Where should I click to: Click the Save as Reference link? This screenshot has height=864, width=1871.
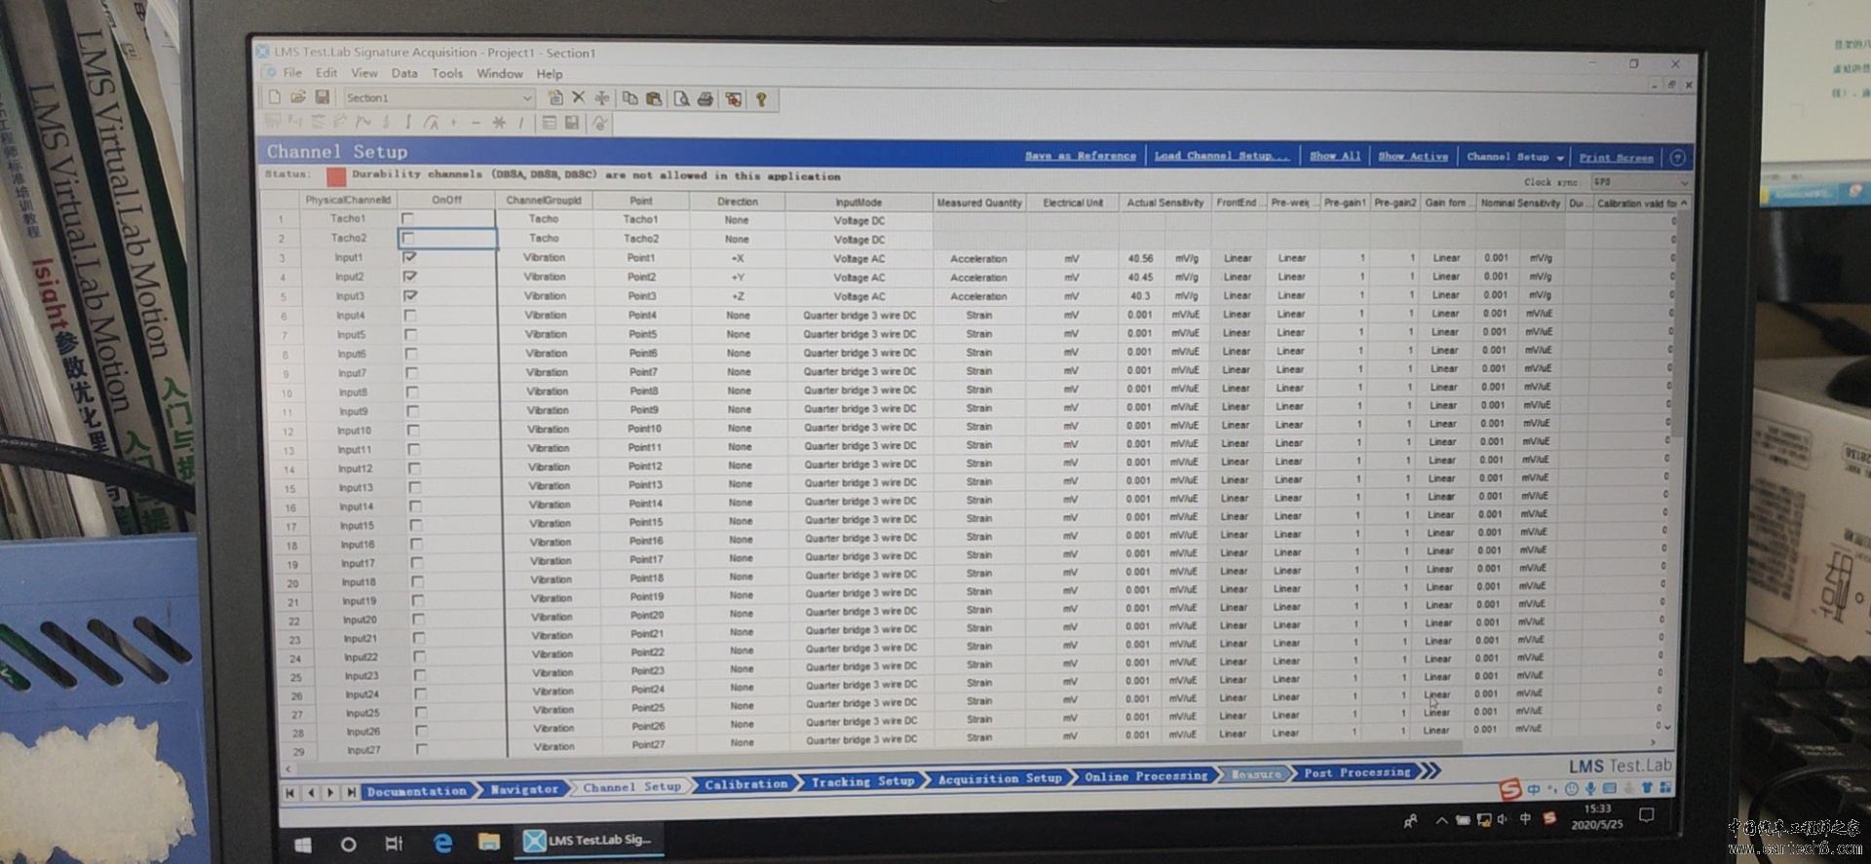click(x=1081, y=156)
